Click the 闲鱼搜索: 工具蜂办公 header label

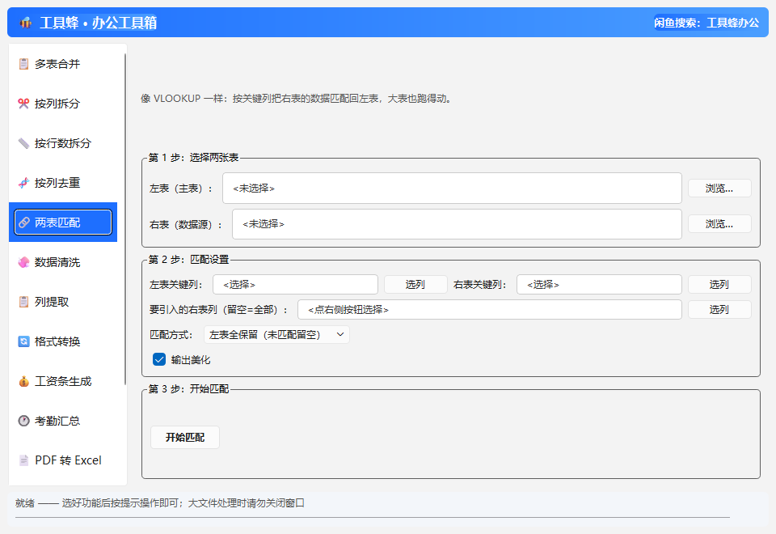pos(706,23)
